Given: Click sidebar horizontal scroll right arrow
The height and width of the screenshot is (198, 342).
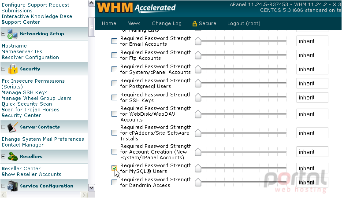Looking at the screenshot, I should pyautogui.click(x=84, y=195).
